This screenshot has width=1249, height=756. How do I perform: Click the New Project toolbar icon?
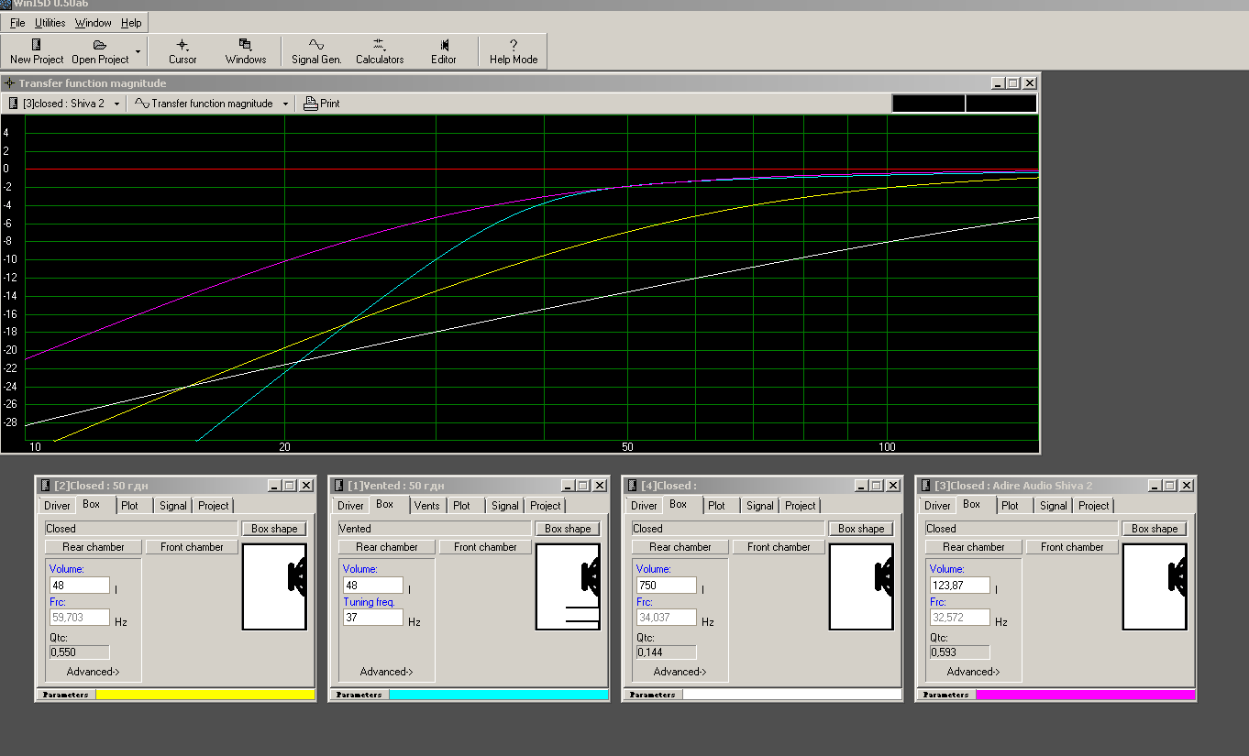click(x=37, y=45)
